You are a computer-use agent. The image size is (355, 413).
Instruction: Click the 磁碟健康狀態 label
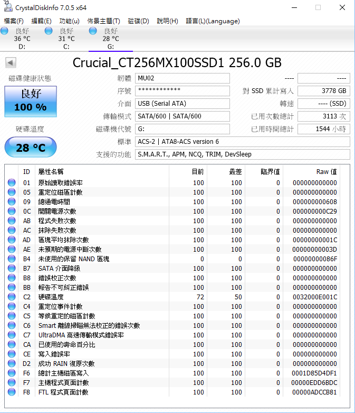(x=30, y=78)
